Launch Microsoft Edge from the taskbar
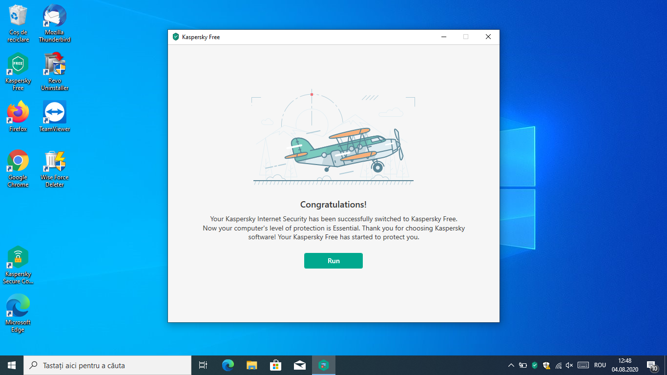This screenshot has height=375, width=667. tap(228, 365)
